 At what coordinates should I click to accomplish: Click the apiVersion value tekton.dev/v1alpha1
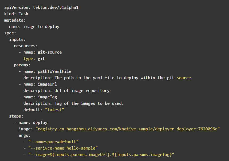[56, 7]
